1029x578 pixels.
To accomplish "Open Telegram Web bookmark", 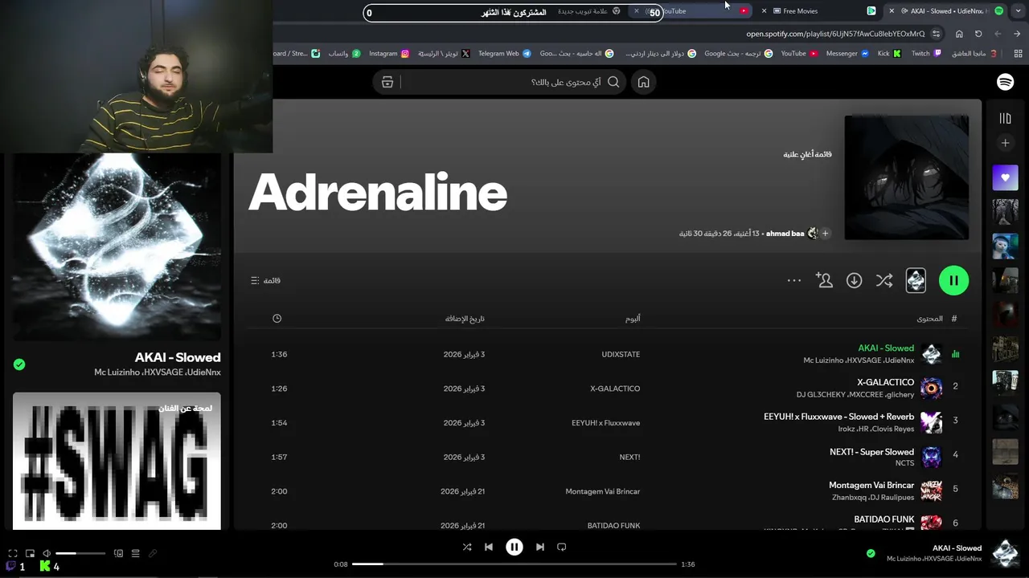I will (504, 54).
